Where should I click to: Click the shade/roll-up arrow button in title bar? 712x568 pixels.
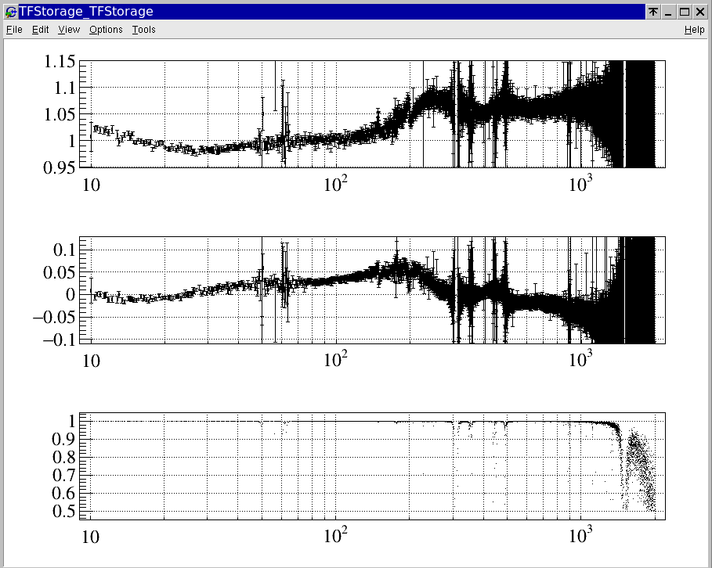pos(652,12)
